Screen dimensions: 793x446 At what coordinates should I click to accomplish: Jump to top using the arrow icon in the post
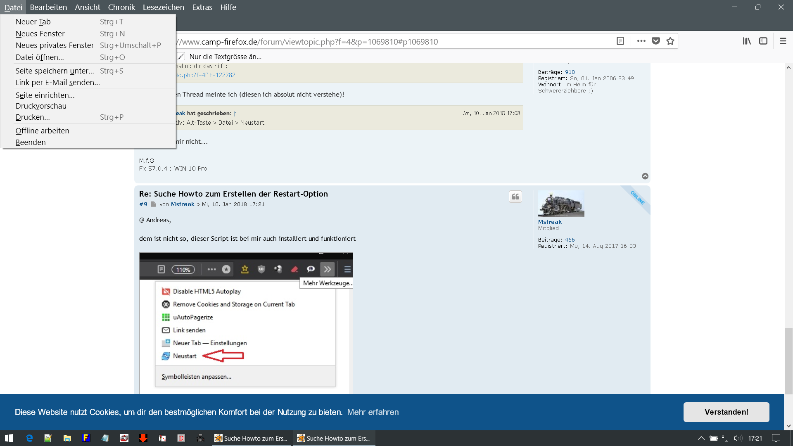(x=645, y=176)
